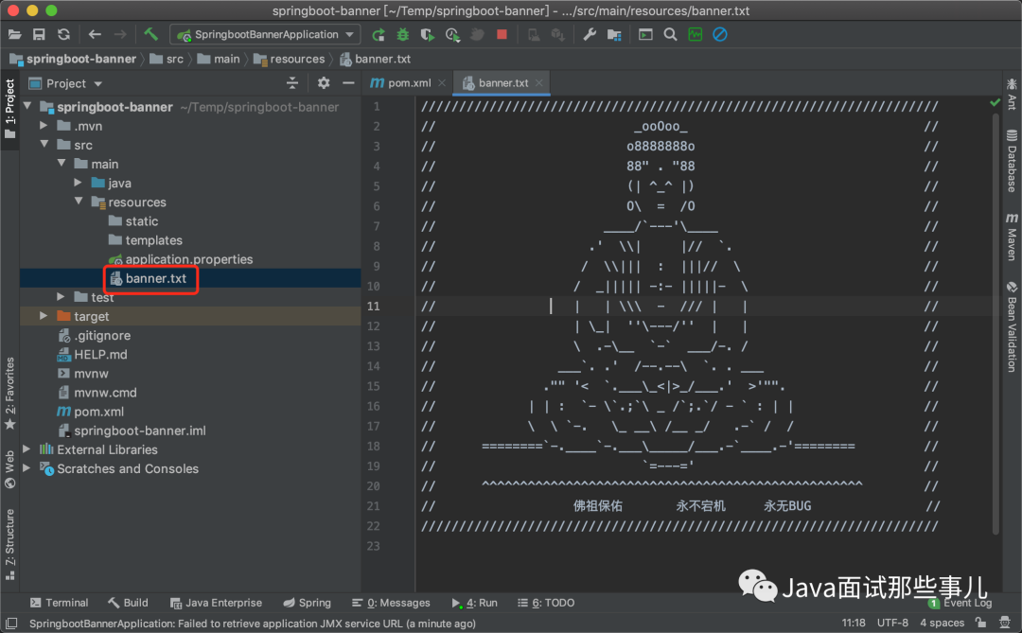Image resolution: width=1022 pixels, height=633 pixels.
Task: Open the Project Structure dialog icon
Action: (x=614, y=35)
